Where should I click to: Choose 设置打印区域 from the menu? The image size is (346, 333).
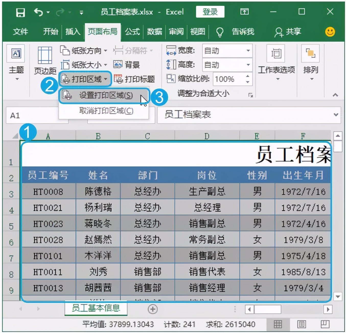coord(106,96)
